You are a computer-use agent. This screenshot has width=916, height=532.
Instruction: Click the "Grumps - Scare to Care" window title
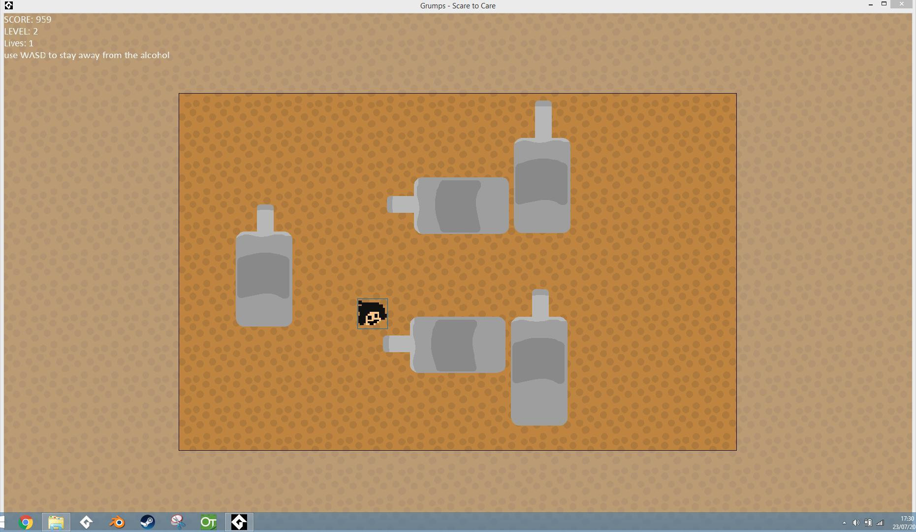click(x=458, y=6)
